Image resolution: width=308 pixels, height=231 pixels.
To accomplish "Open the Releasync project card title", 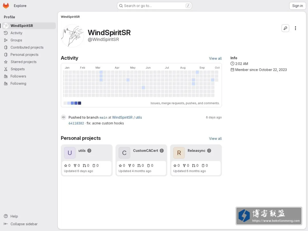I will click(x=196, y=151).
